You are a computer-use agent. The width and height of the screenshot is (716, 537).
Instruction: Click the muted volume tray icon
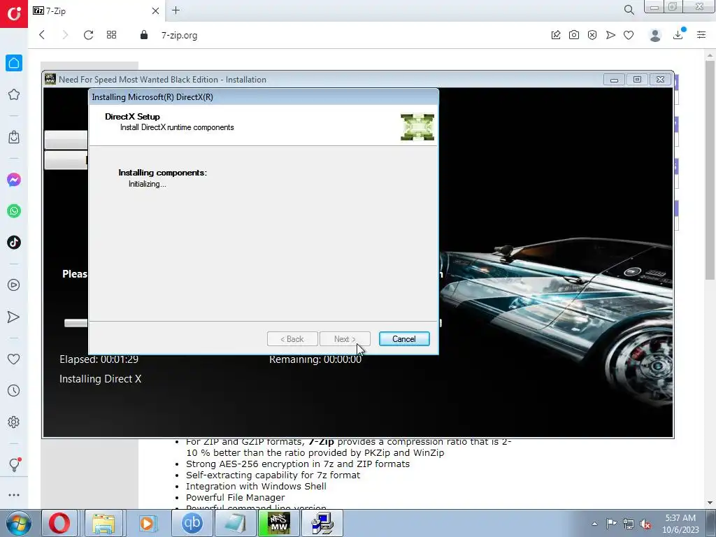645,524
